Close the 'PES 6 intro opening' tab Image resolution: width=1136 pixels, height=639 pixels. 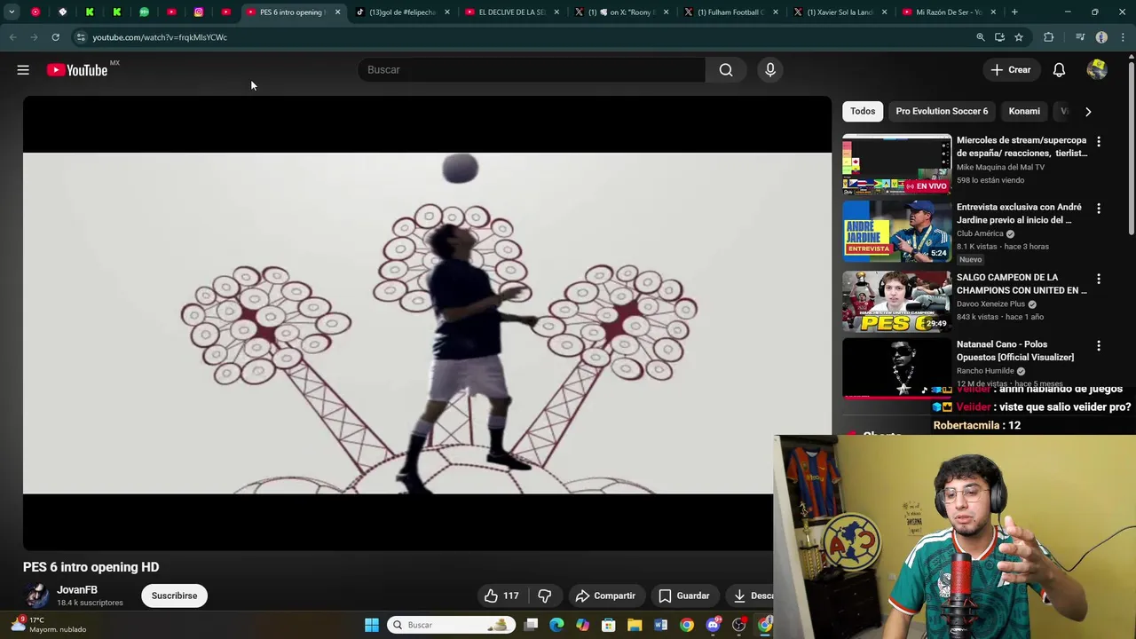337,12
